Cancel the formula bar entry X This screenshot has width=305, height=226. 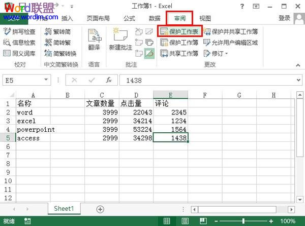(x=74, y=80)
